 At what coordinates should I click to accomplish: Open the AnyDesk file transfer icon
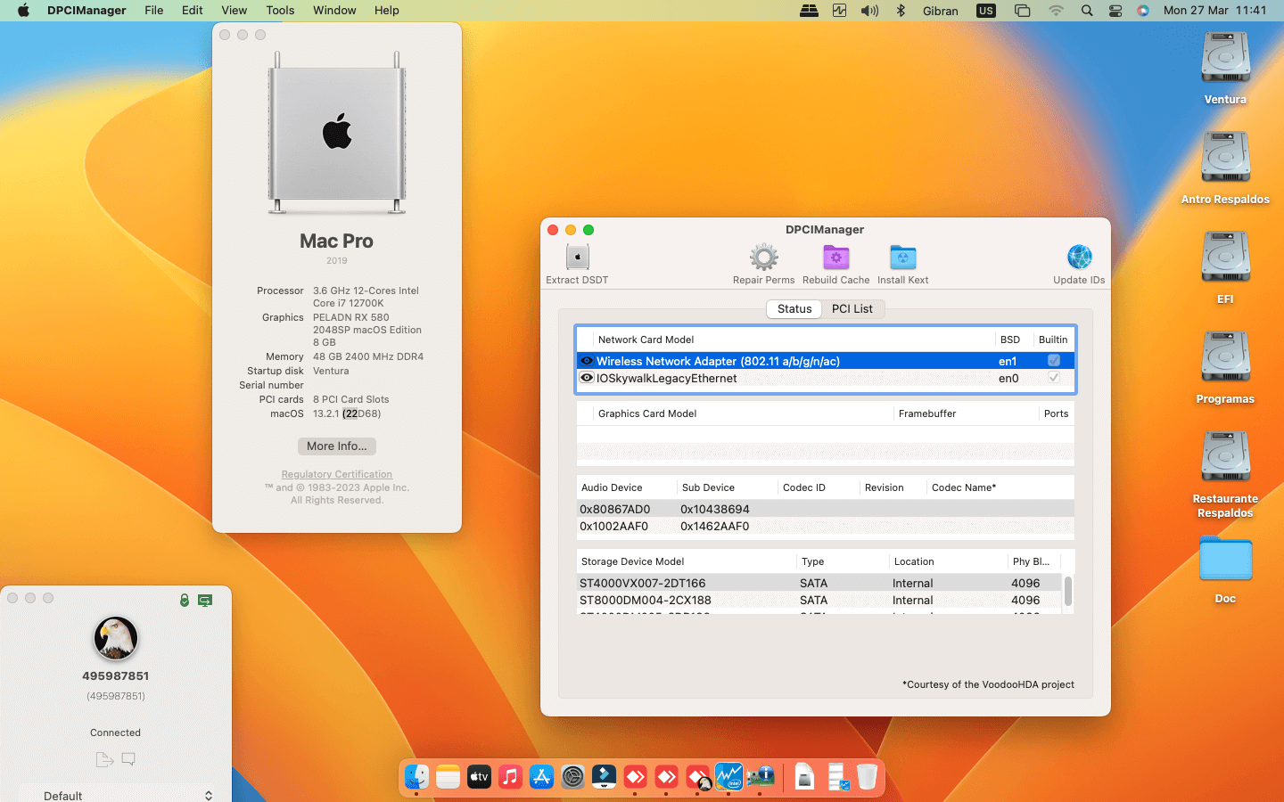(x=104, y=759)
